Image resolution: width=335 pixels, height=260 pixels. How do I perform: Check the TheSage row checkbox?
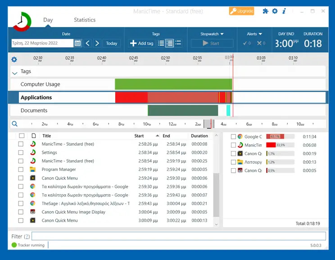[x=21, y=203]
